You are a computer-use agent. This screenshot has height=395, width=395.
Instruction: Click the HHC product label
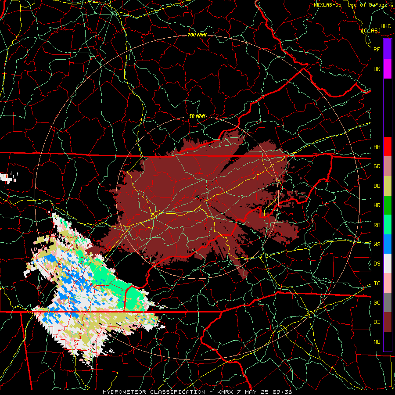tap(385, 26)
